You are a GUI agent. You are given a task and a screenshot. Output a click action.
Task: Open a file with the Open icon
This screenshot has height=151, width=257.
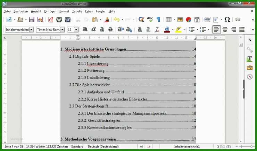pos(20,19)
